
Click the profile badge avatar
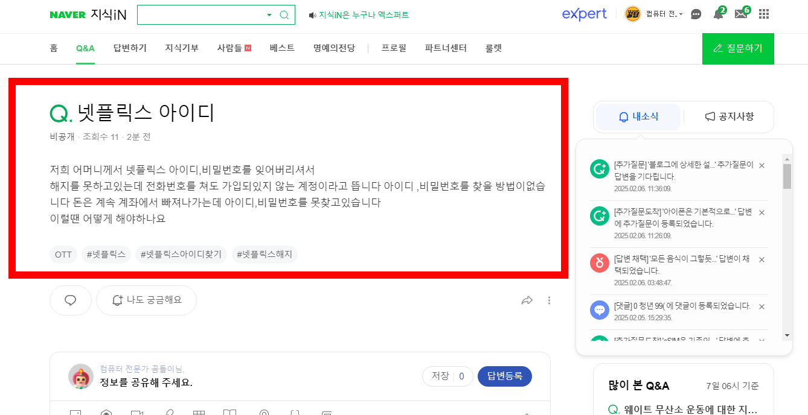point(633,14)
